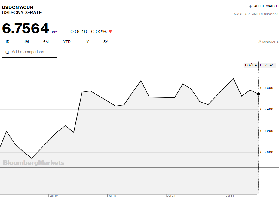Choose the YTD range tab
279x197 pixels.
click(x=67, y=42)
